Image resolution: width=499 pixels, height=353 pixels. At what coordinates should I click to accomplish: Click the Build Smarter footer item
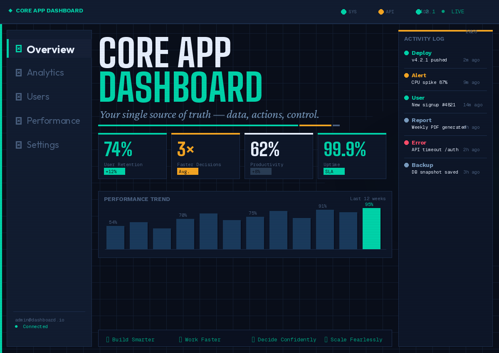(131, 340)
